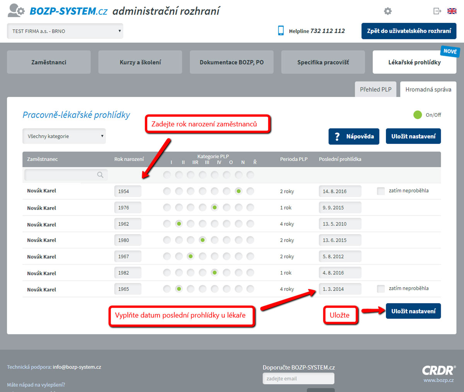Click the Rok narození column header
Image resolution: width=464 pixels, height=392 pixels.
129,159
